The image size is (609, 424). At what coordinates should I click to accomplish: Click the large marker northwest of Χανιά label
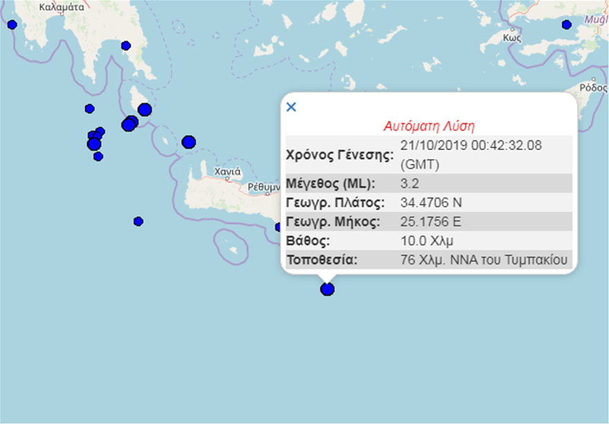pyautogui.click(x=188, y=142)
